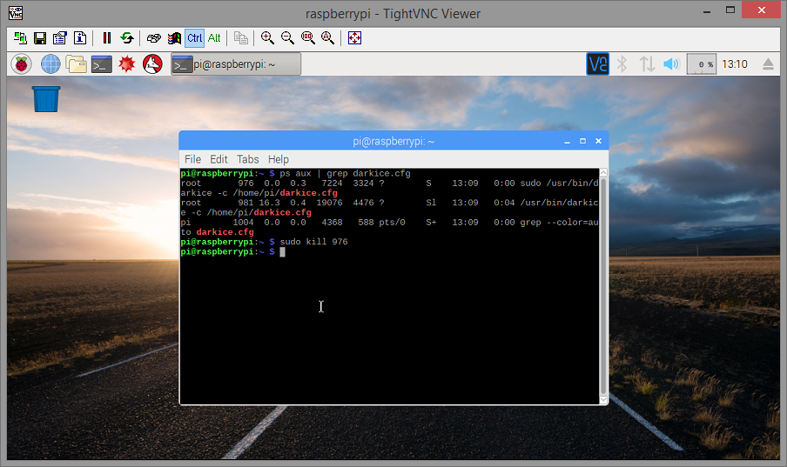Click the new connection toolbar icon
Screen dimensions: 787x467
tap(20, 38)
